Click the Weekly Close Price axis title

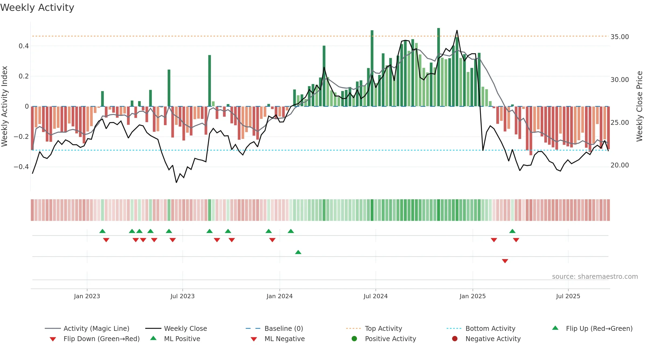639,106
